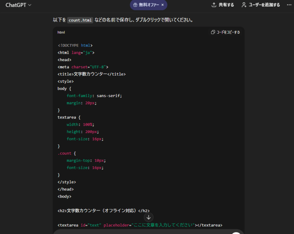Open the three-dot more options menu
294x234 pixels.
click(288, 5)
